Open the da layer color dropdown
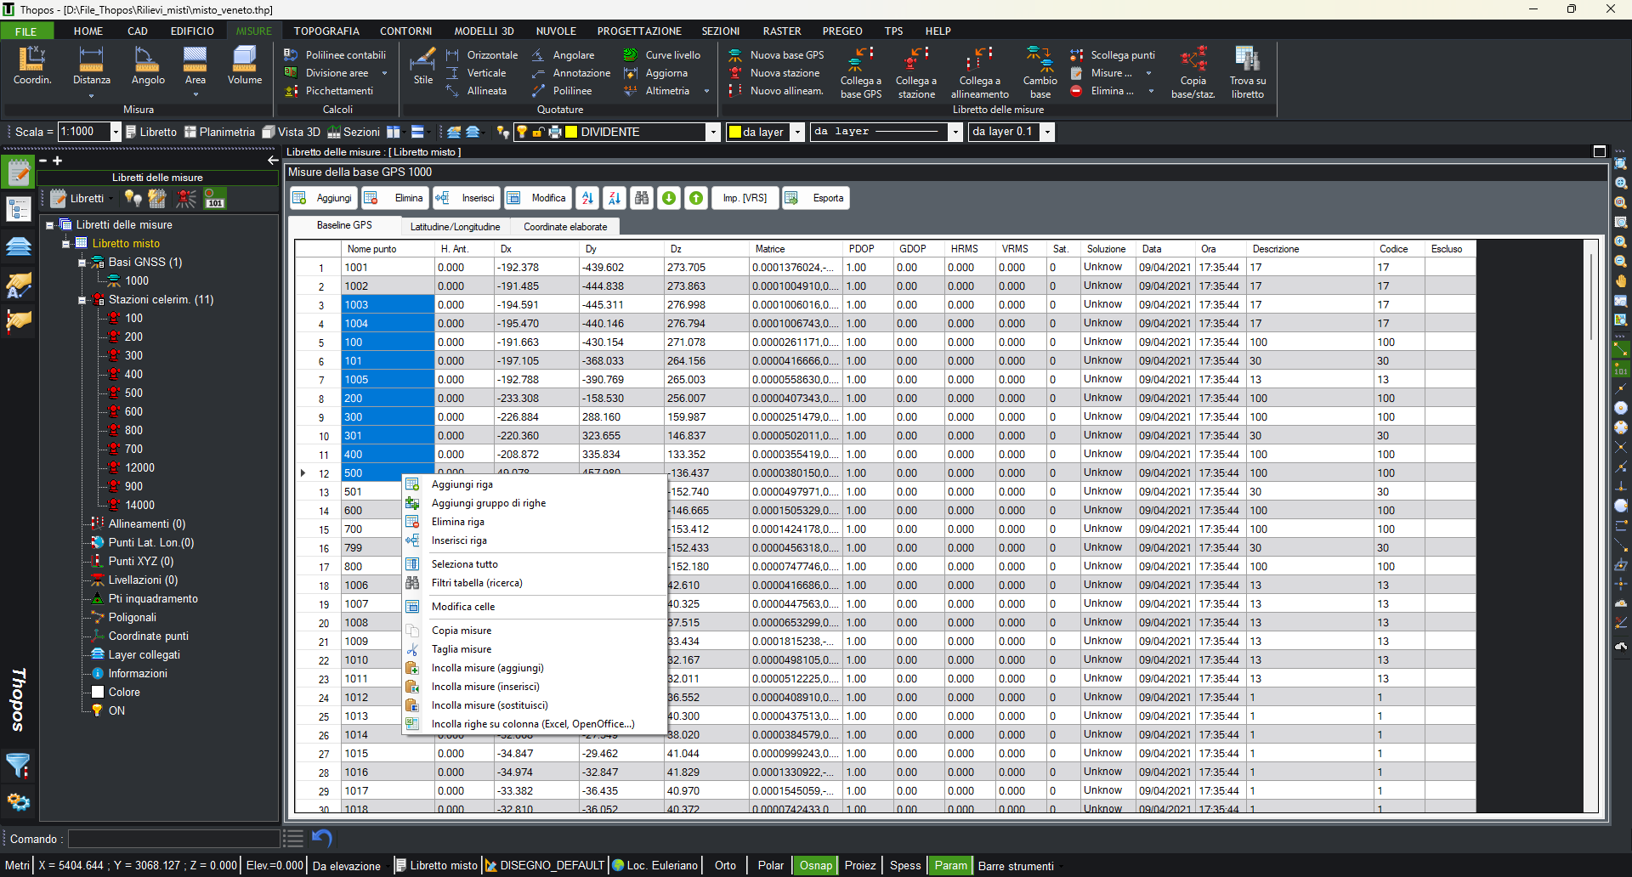This screenshot has width=1632, height=877. [x=797, y=132]
